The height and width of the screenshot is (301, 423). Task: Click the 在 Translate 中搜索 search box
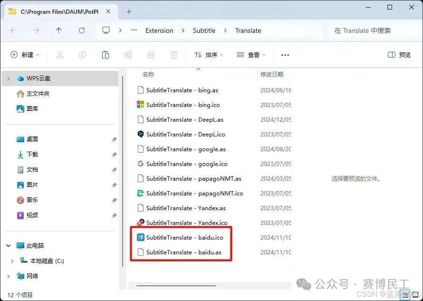362,30
